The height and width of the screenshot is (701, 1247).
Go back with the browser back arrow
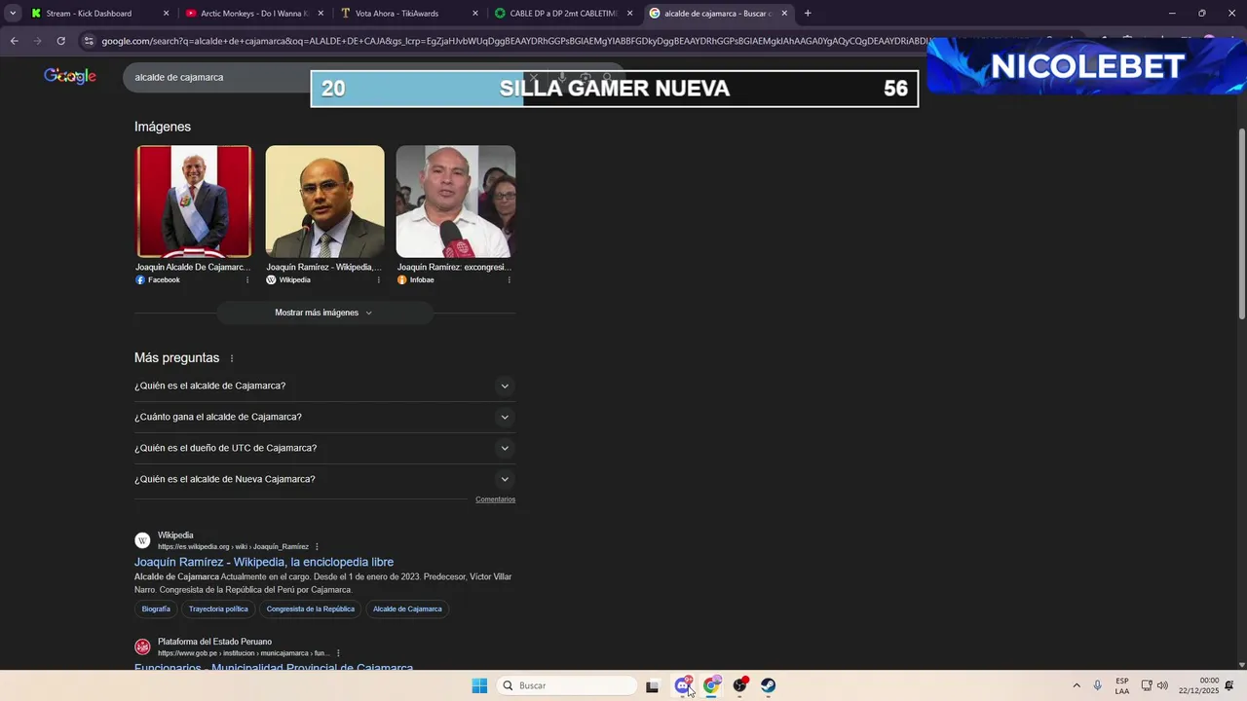coord(14,41)
